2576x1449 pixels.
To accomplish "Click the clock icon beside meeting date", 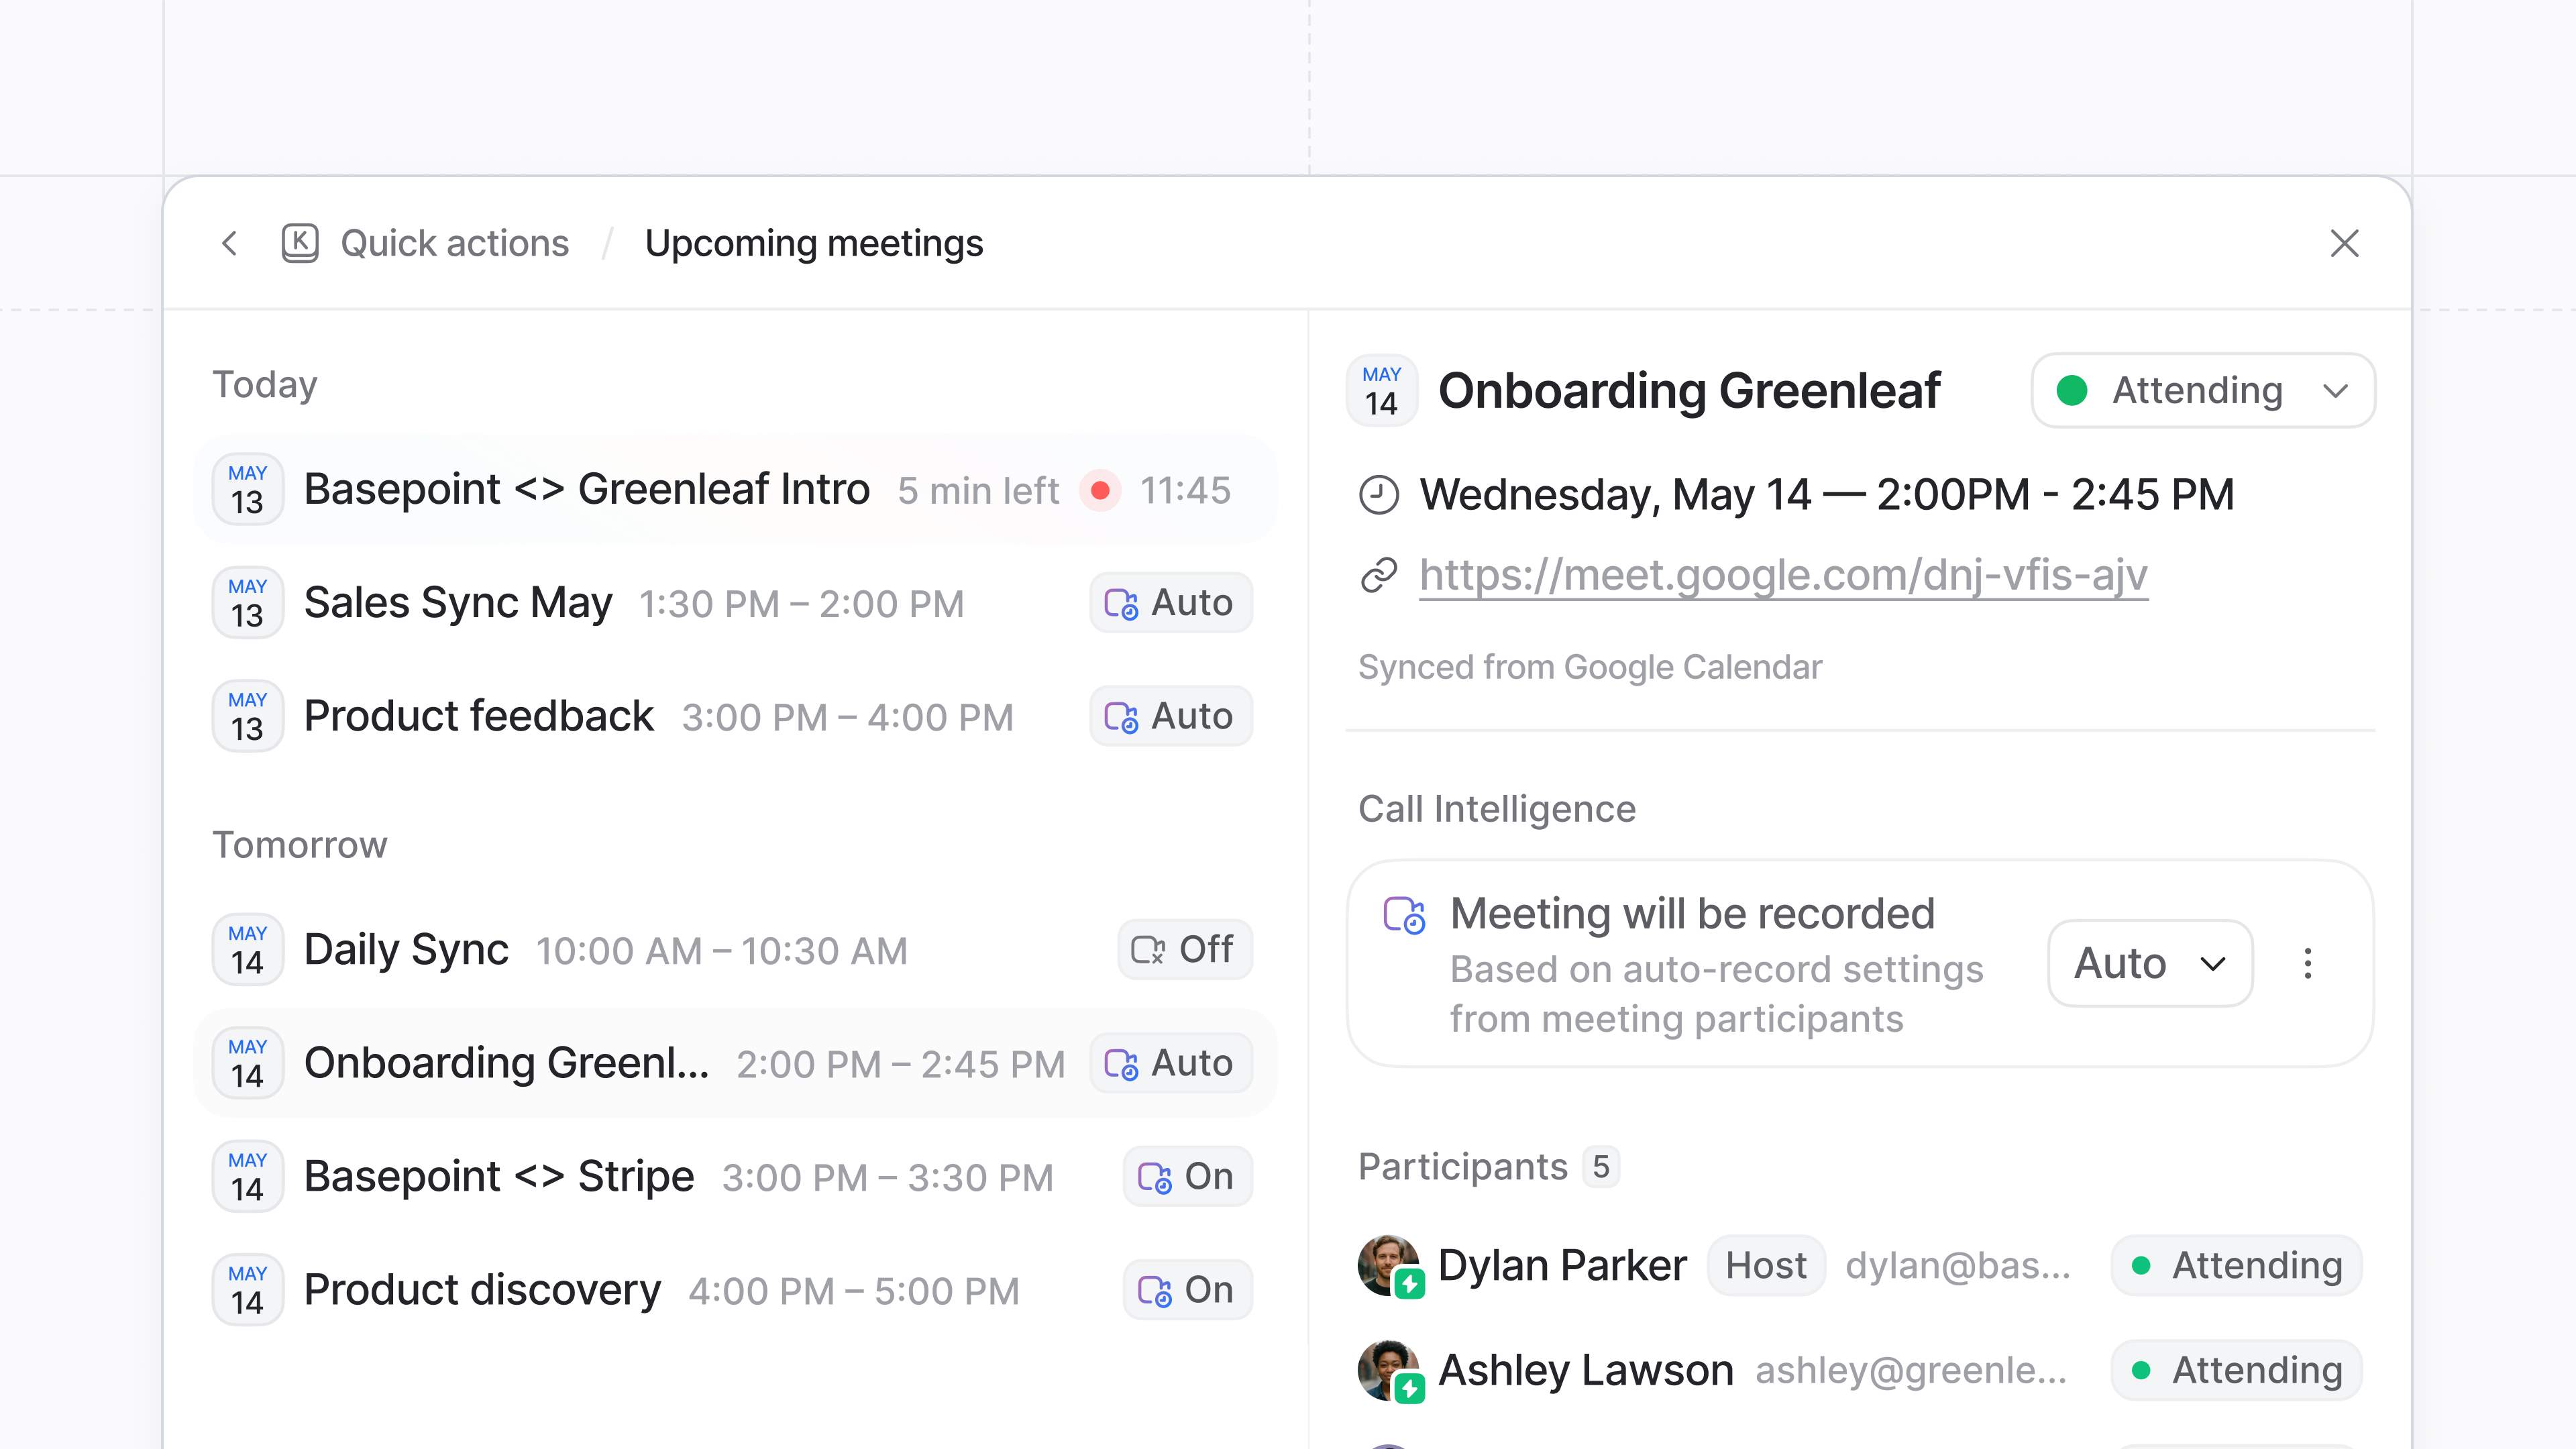I will pos(1379,495).
